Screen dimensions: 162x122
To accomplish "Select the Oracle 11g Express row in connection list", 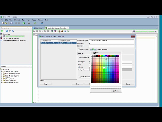I will point(58,43).
